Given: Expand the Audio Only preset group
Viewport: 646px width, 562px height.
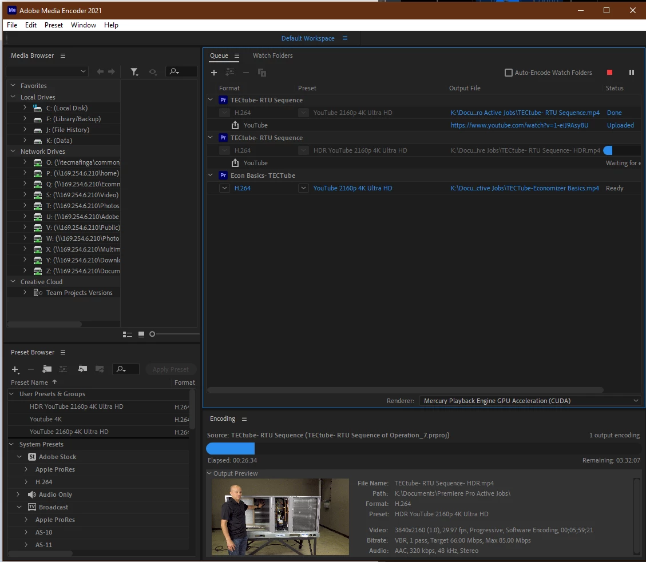Looking at the screenshot, I should [x=18, y=494].
